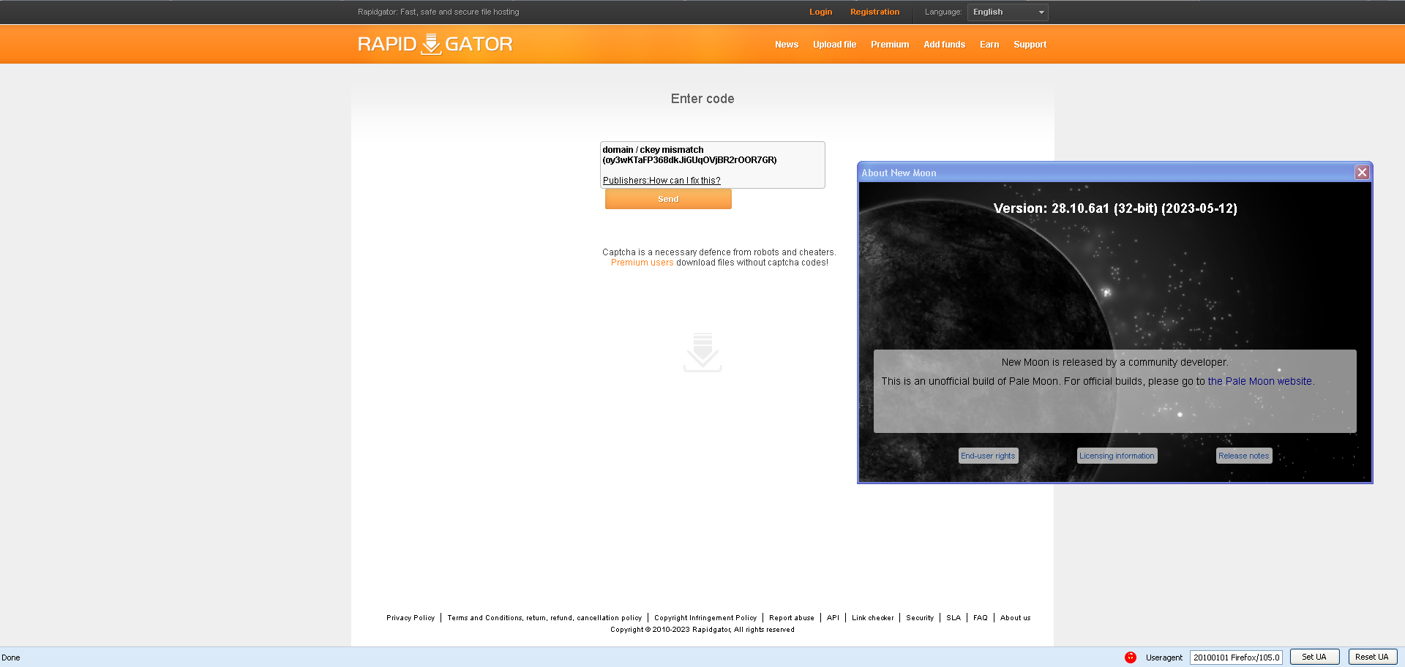Viewport: 1405px width, 667px height.
Task: Go to the Upload file page
Action: click(834, 45)
